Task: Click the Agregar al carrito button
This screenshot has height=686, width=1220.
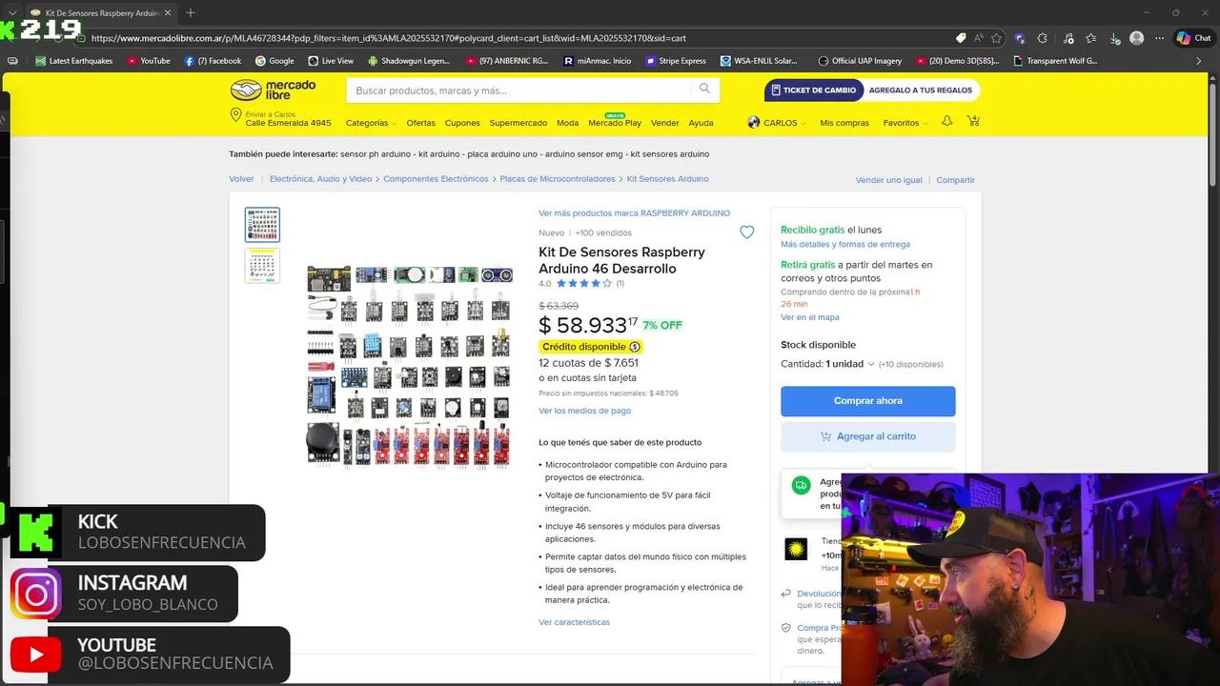Action: pos(867,436)
